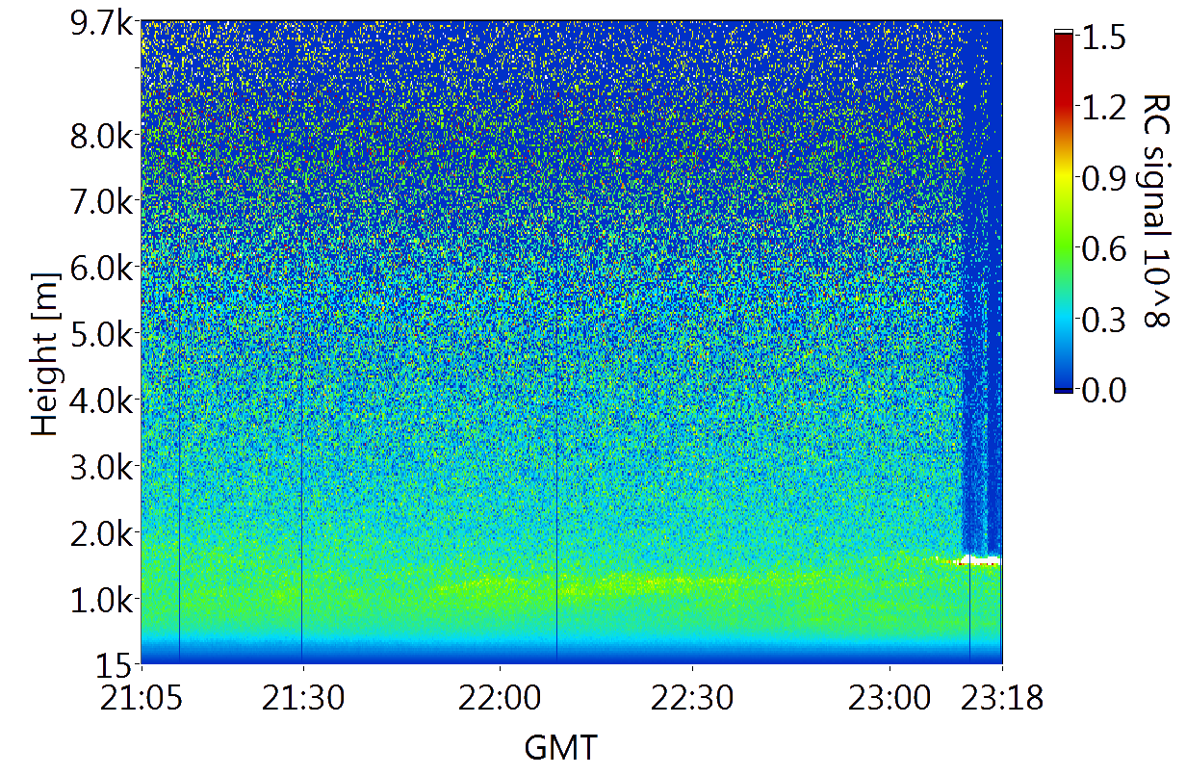Click the 2.0k height label
This screenshot has width=1186, height=775.
[103, 532]
